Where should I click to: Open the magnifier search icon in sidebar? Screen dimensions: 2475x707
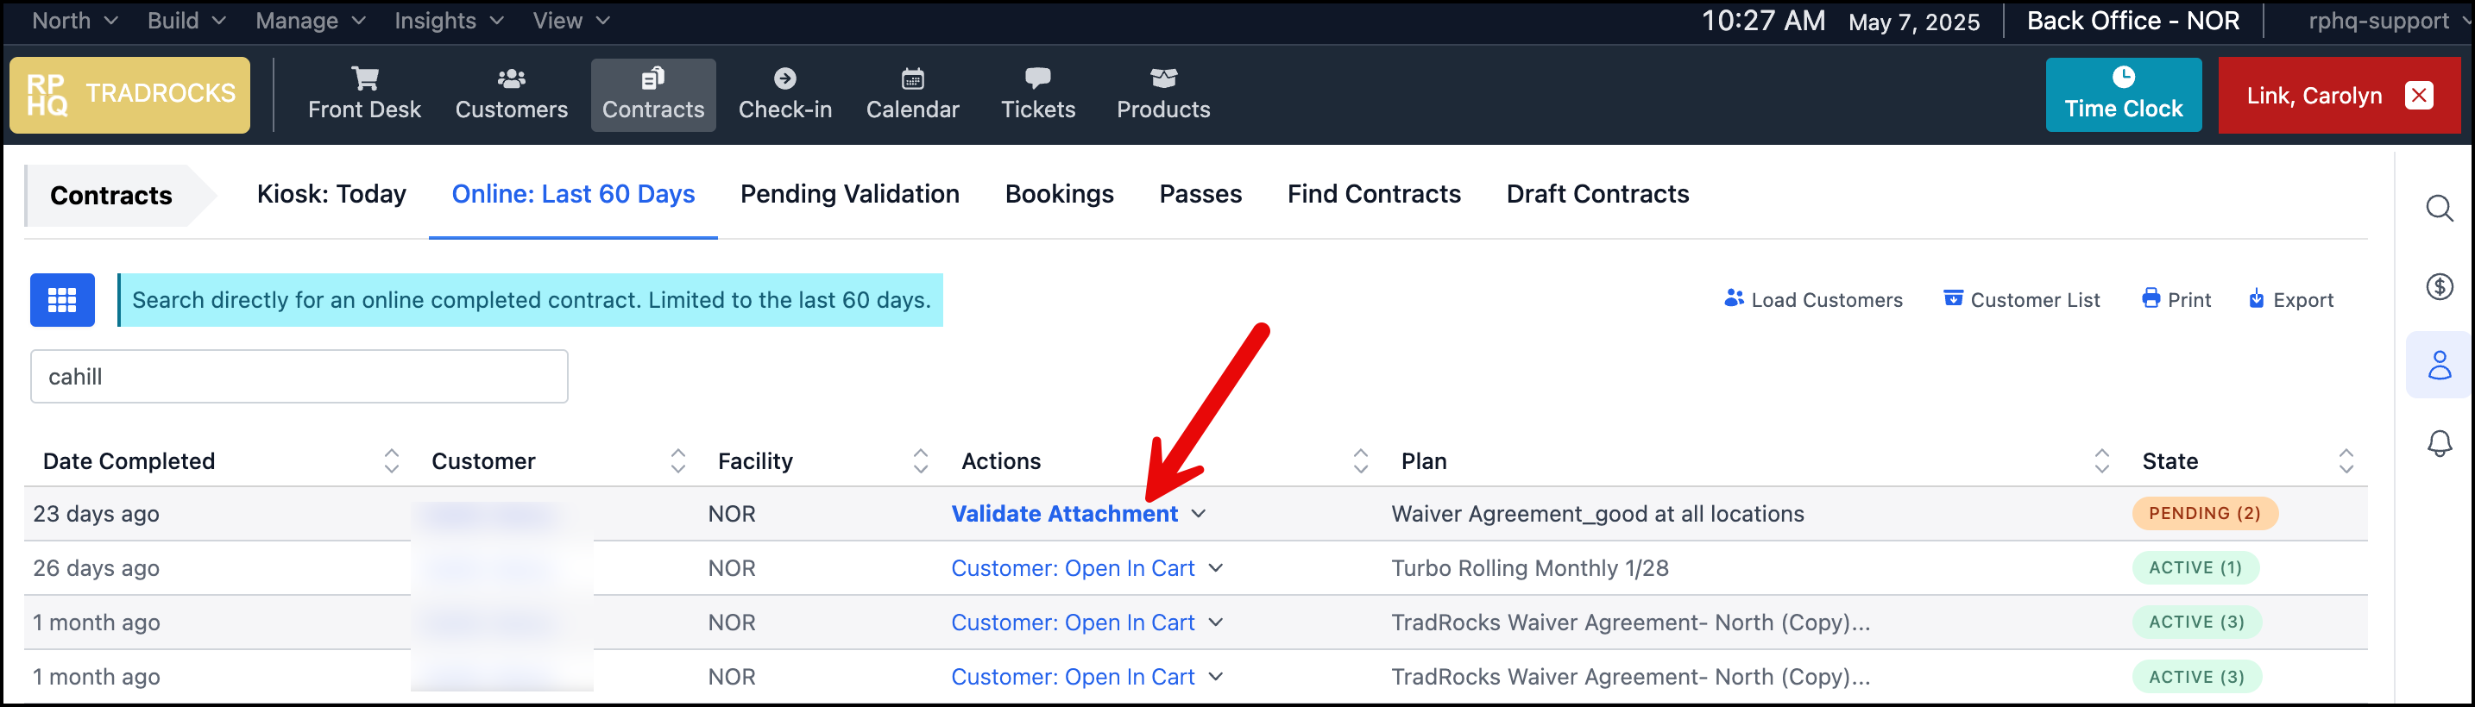pos(2440,208)
